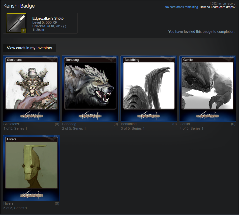Click the (0) count for Skeletons
This screenshot has width=239, height=215.
tap(57, 124)
